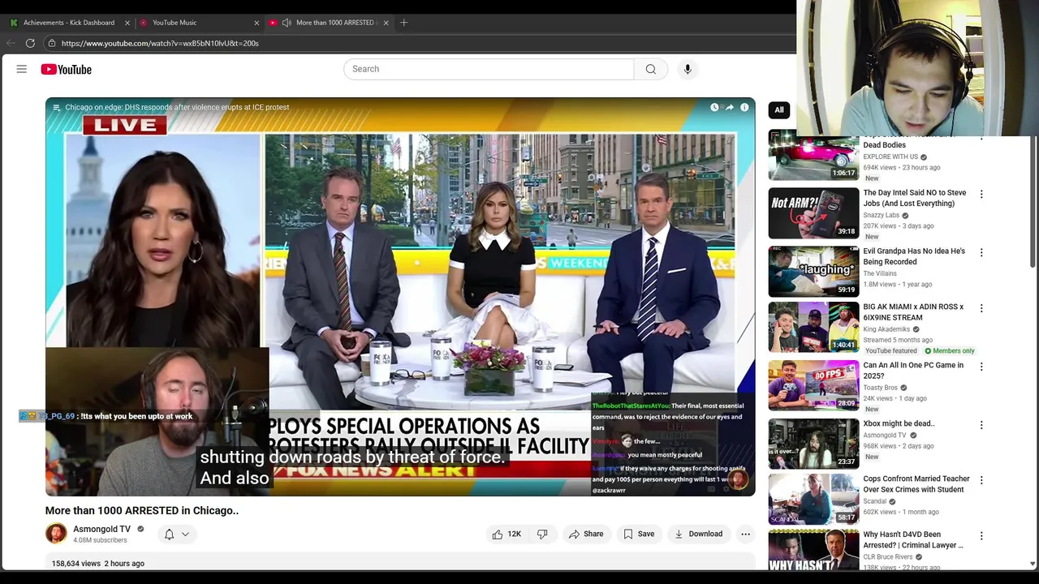The image size is (1039, 584).
Task: Open 'Evil Grandpa' video thumbnail
Action: coord(813,271)
